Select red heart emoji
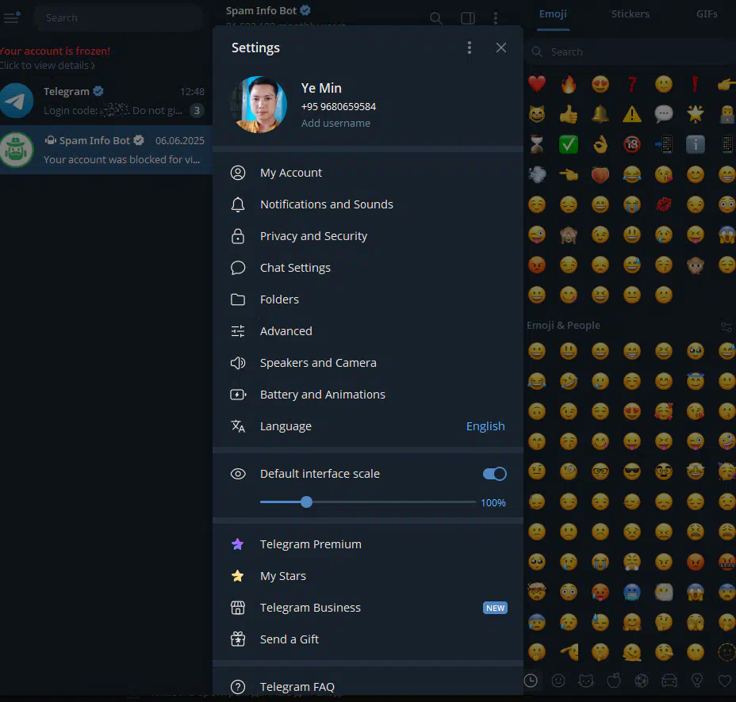Viewport: 736px width, 702px height. point(537,84)
